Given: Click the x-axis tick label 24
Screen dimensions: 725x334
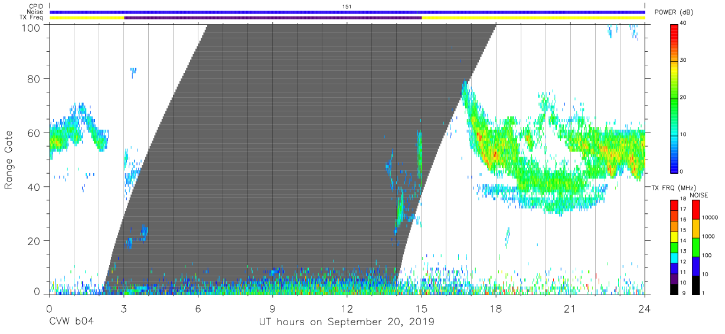Looking at the screenshot, I should pyautogui.click(x=644, y=308).
